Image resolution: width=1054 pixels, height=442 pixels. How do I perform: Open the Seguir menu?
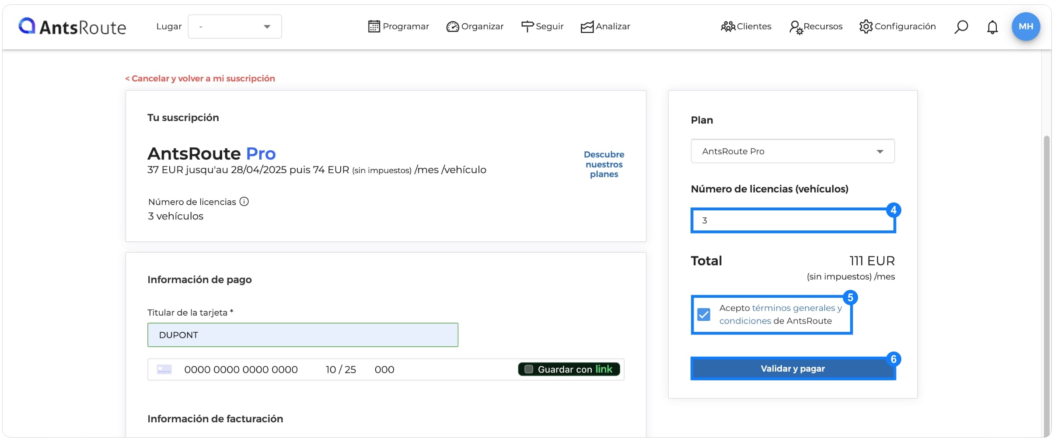tap(542, 27)
